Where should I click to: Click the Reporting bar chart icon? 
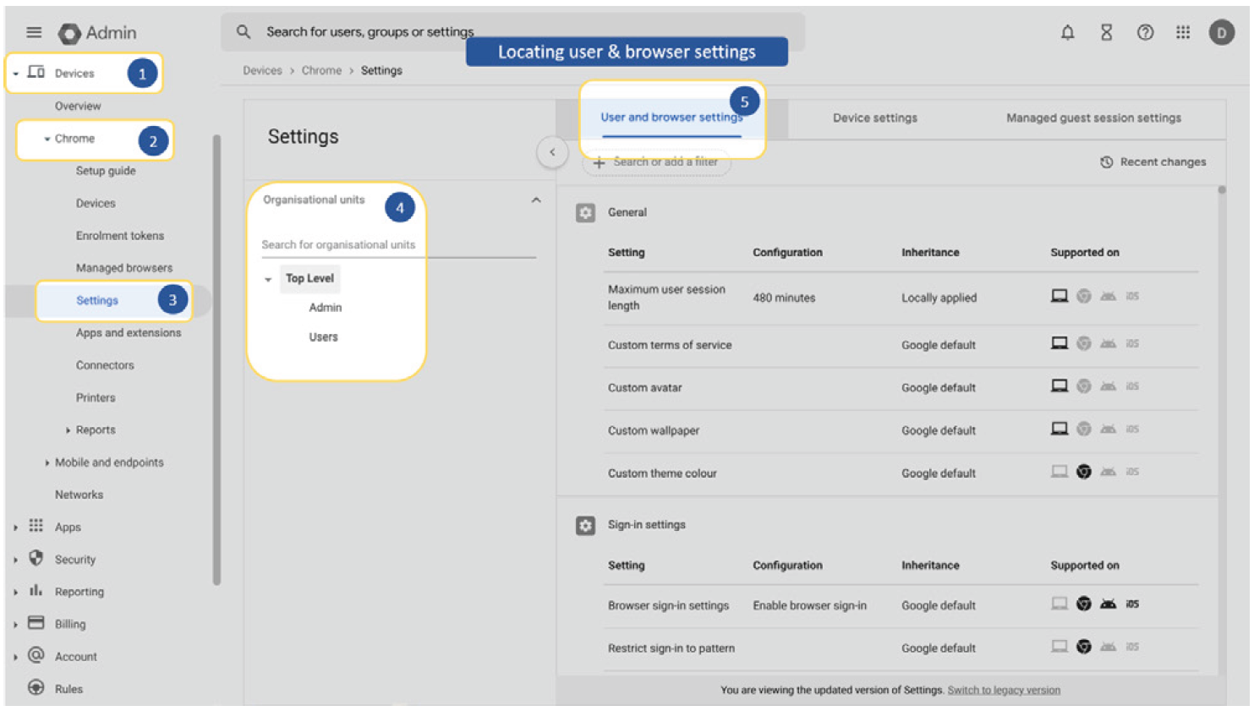(x=36, y=590)
